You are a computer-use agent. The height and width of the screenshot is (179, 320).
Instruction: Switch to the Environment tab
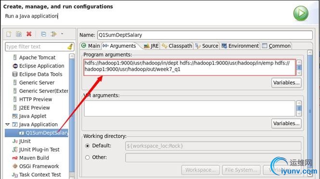point(240,46)
